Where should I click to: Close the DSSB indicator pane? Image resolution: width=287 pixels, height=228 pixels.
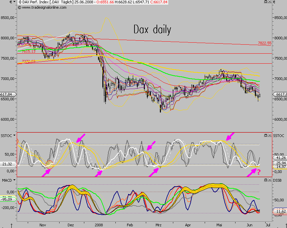270,180
